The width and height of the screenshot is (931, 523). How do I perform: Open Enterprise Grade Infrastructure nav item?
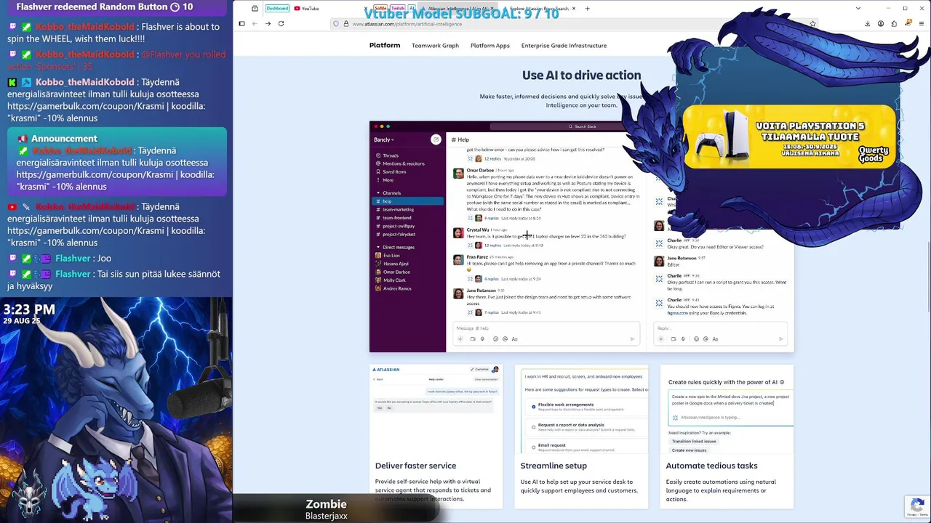[564, 46]
